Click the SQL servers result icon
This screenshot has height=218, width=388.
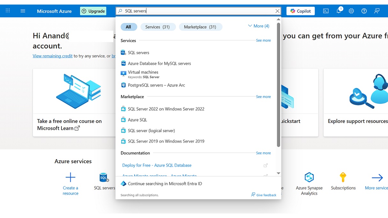123,53
